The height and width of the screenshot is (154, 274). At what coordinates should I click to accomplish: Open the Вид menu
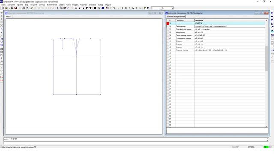tap(27, 5)
